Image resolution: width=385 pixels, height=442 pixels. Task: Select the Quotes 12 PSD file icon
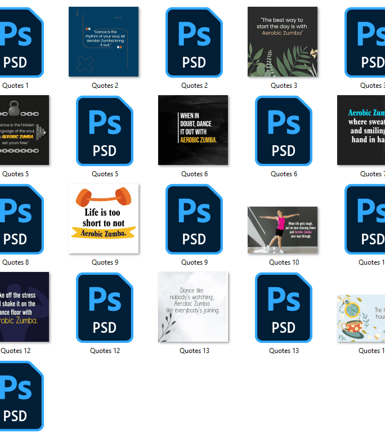click(x=105, y=307)
